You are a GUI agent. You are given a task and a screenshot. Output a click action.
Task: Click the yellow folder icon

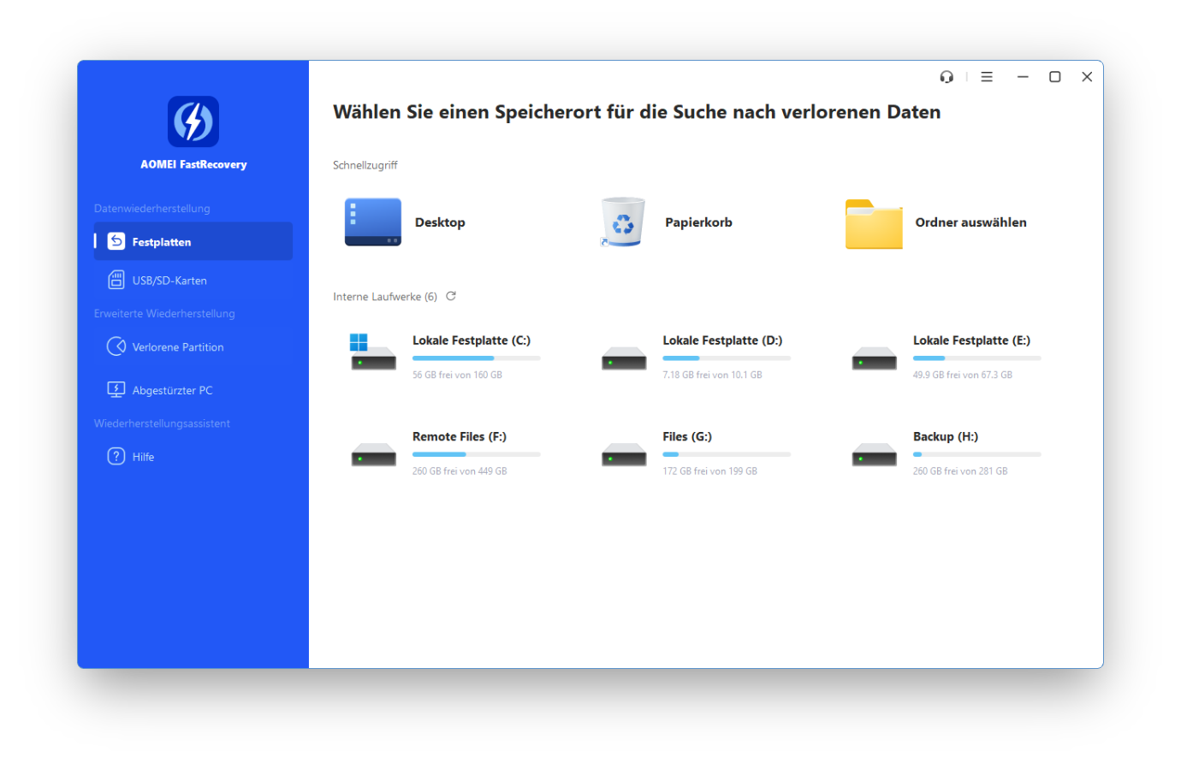pos(874,224)
